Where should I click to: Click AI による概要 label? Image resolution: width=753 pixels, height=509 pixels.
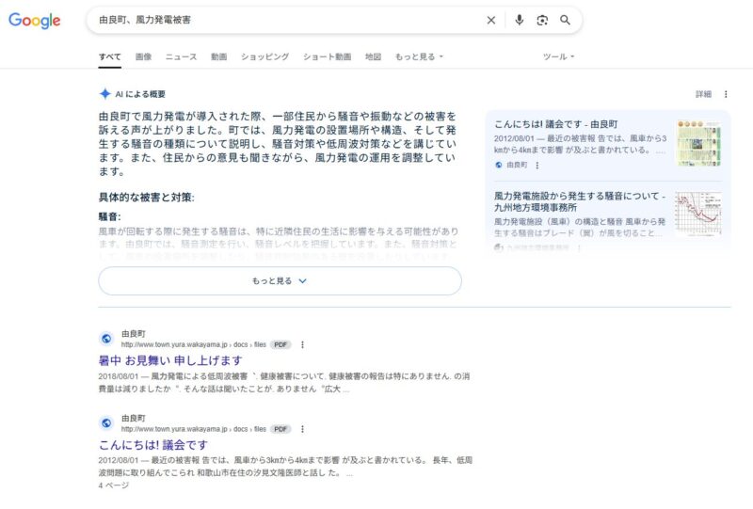point(140,94)
